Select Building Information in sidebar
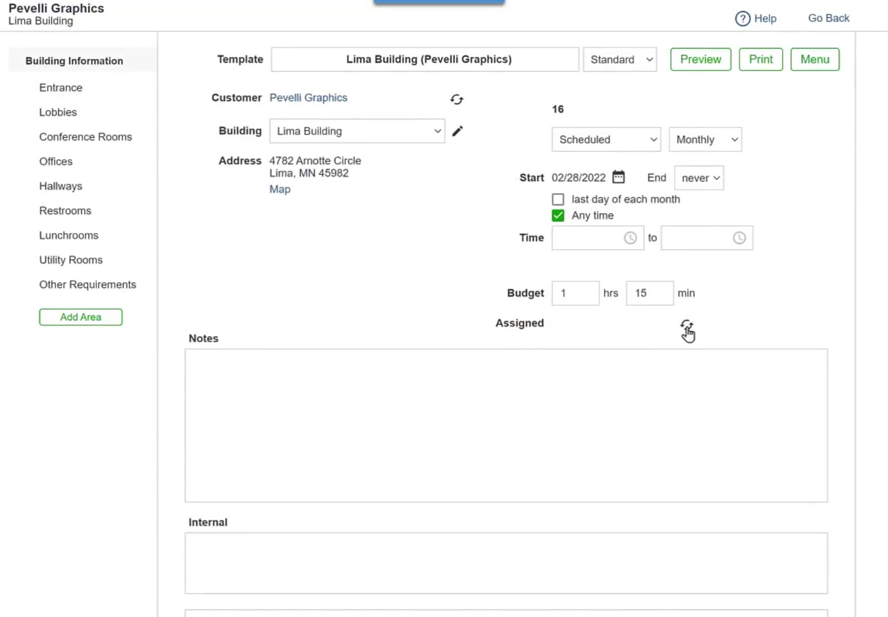The height and width of the screenshot is (617, 888). pyautogui.click(x=74, y=61)
